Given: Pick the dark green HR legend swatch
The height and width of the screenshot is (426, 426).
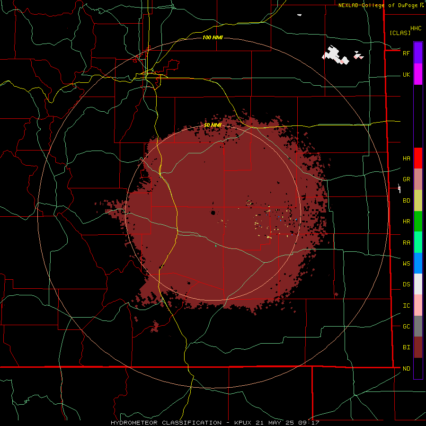Looking at the screenshot, I should coord(418,222).
